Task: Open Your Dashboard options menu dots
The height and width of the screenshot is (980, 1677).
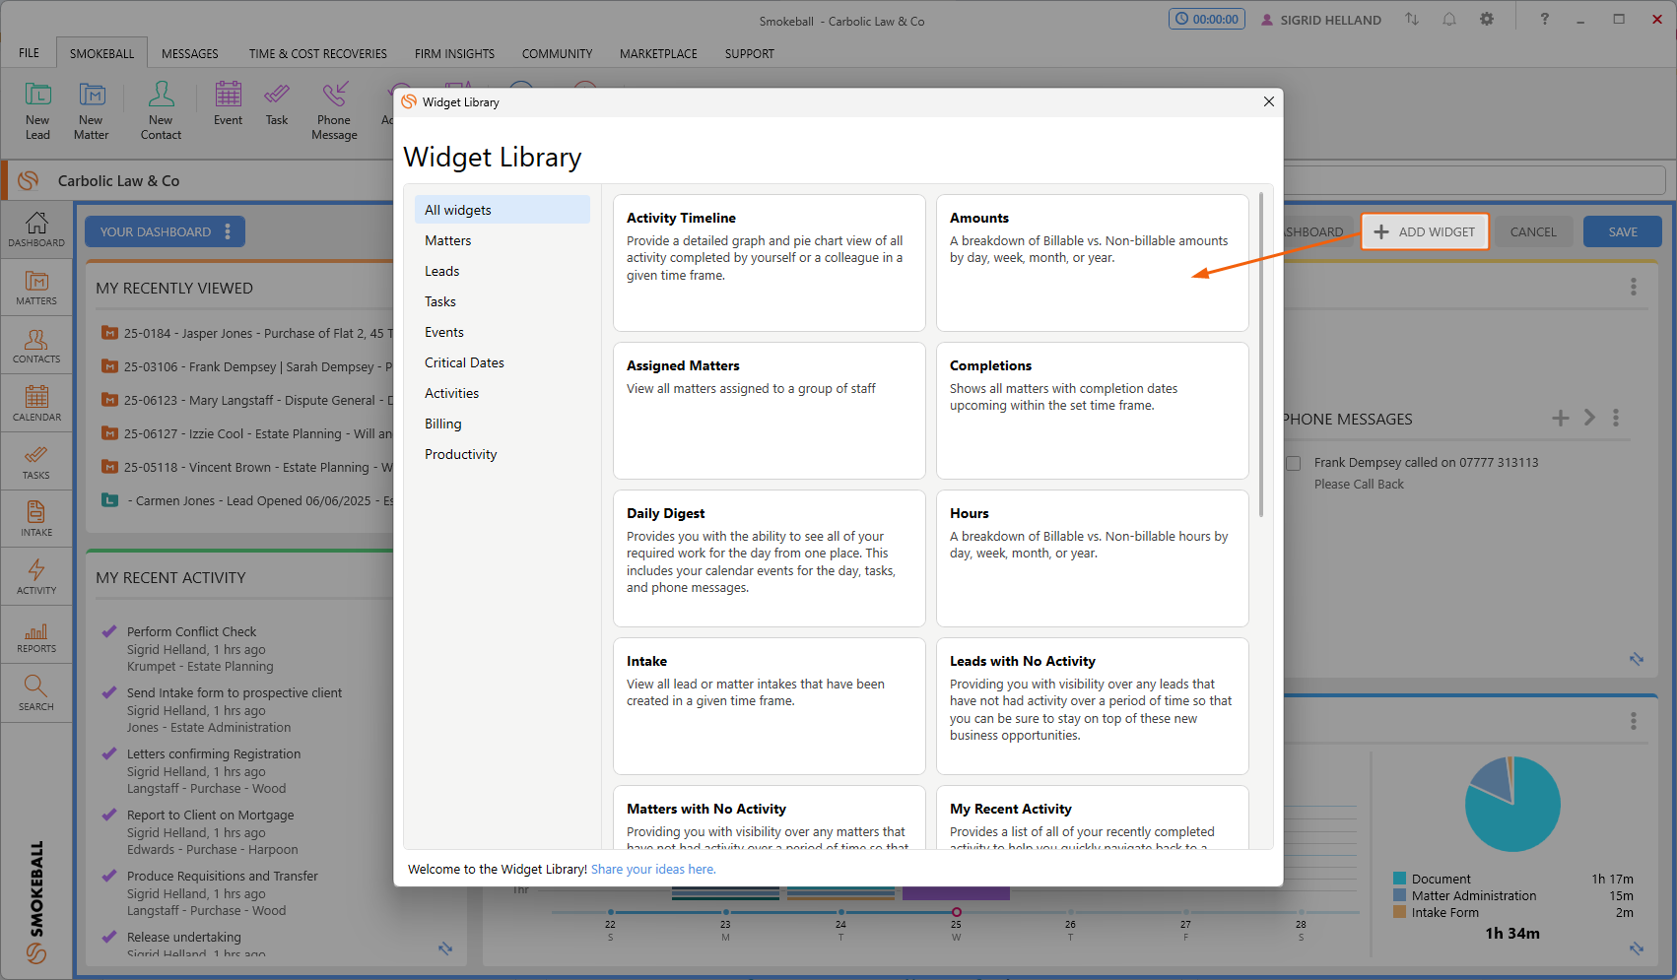Action: tap(228, 231)
